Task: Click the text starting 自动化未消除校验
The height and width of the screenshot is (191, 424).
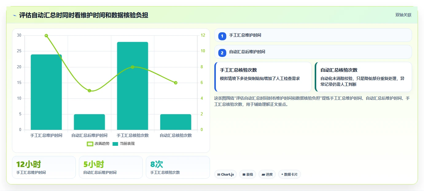Action: (x=362, y=82)
